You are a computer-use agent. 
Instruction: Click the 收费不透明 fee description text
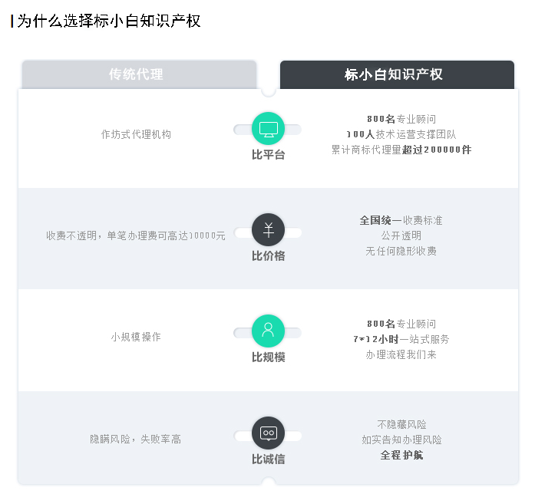coord(136,235)
